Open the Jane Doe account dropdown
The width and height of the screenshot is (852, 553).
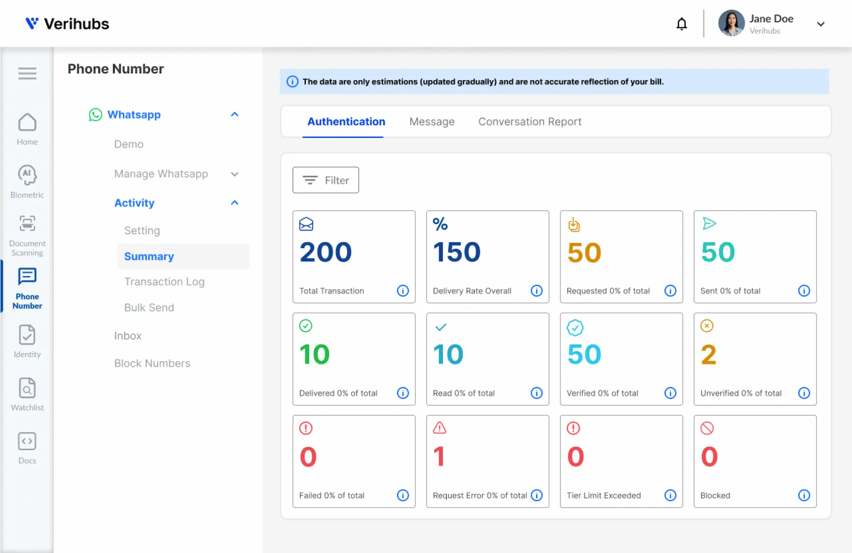pyautogui.click(x=821, y=23)
